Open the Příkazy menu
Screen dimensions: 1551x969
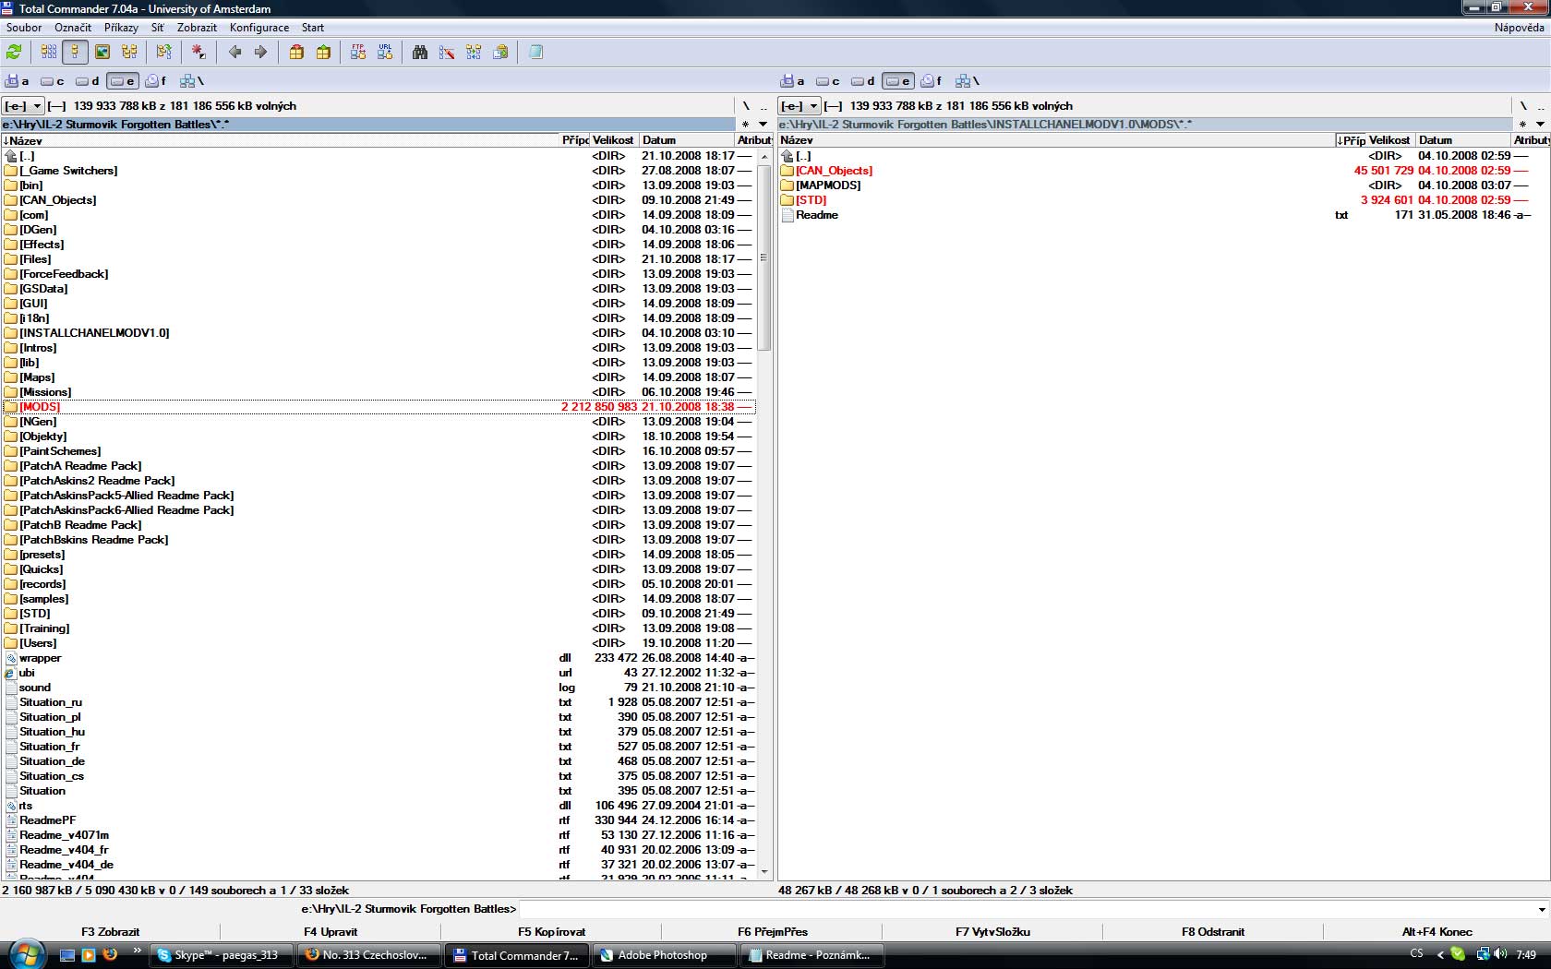121,28
